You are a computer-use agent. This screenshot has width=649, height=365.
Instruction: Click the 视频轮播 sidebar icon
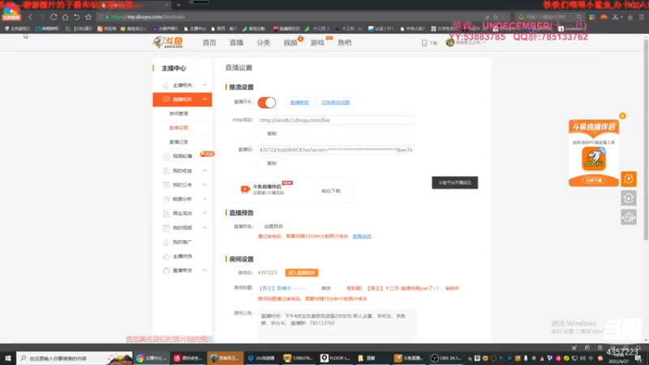[165, 157]
